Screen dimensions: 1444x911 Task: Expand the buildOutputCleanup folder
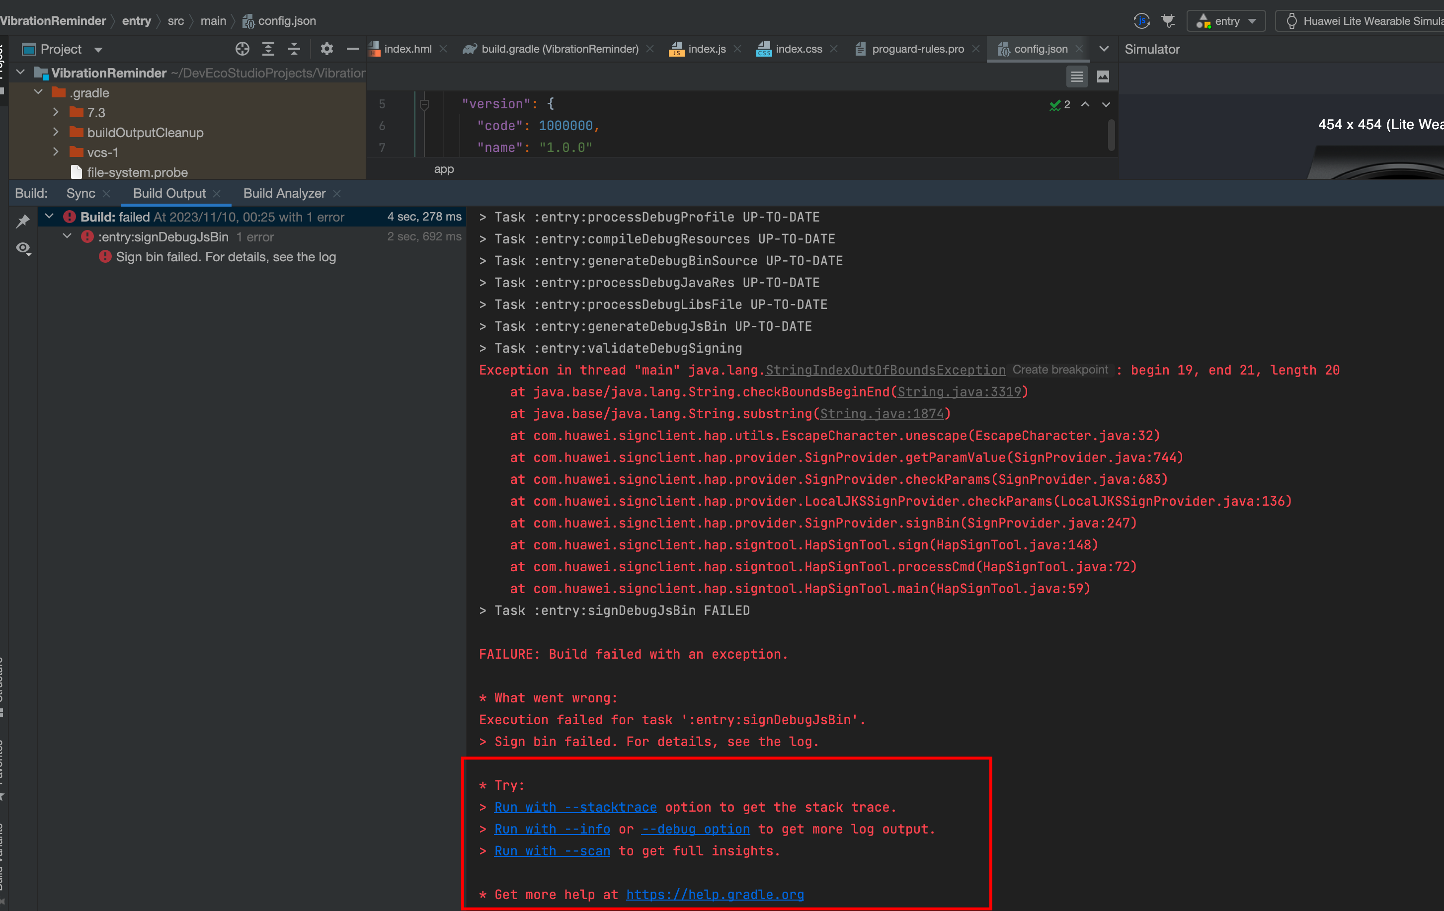pyautogui.click(x=56, y=132)
